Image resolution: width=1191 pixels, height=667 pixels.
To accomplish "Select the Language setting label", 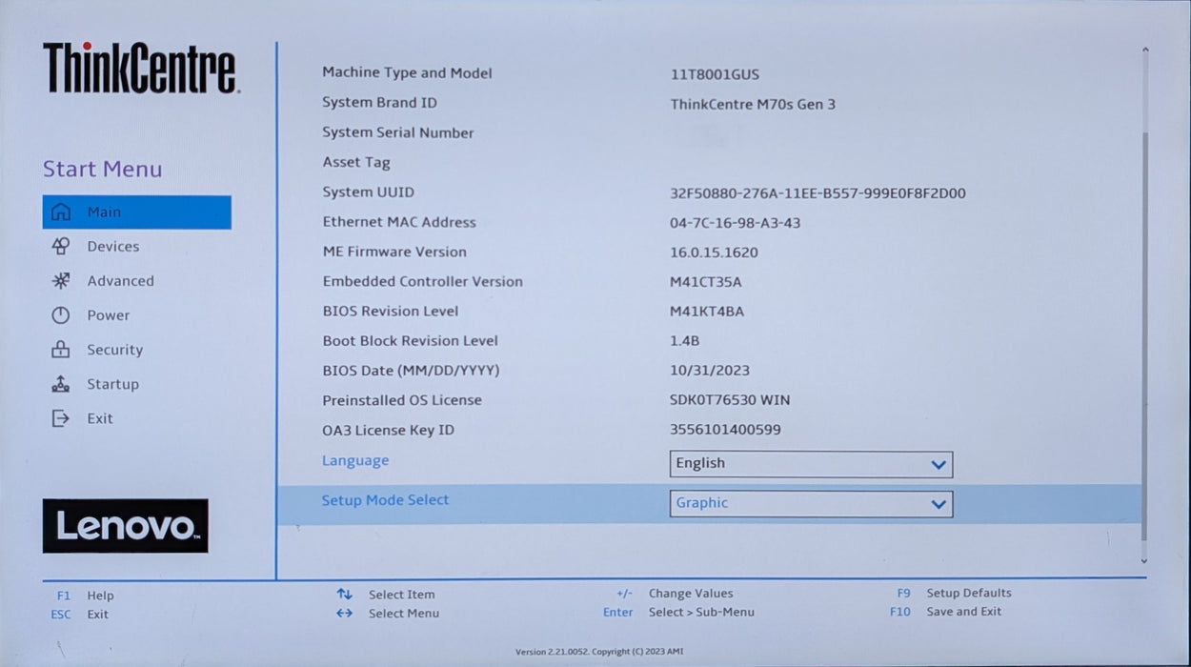I will (x=355, y=460).
